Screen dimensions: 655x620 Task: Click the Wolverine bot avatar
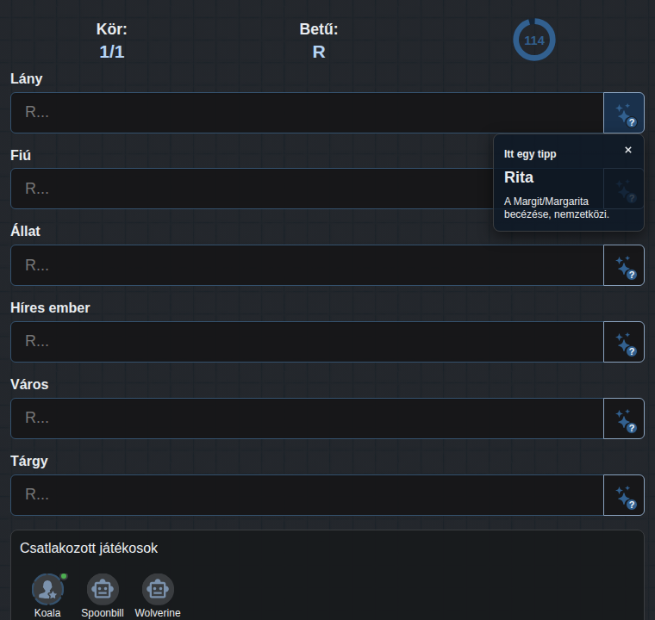click(158, 589)
